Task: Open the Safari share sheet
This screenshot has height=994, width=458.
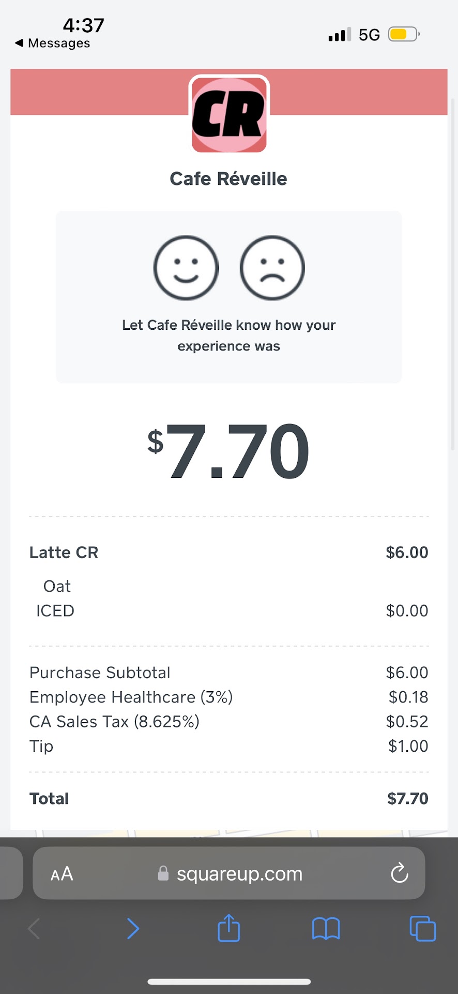Action: (228, 928)
